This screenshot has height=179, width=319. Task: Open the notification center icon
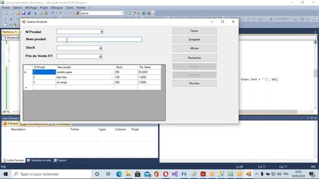coord(312,174)
